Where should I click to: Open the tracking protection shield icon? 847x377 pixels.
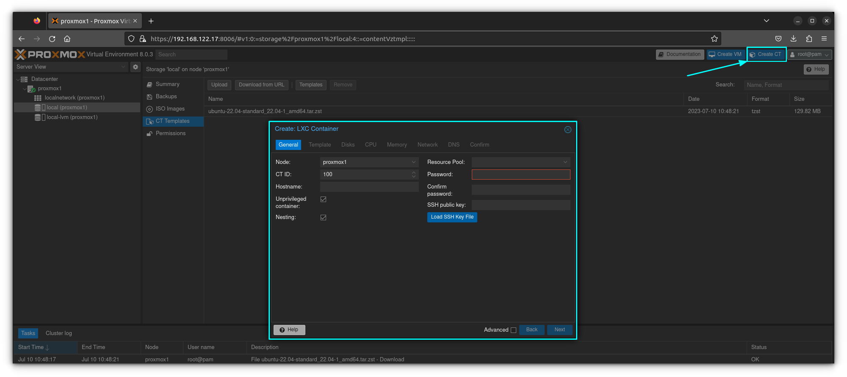(131, 39)
